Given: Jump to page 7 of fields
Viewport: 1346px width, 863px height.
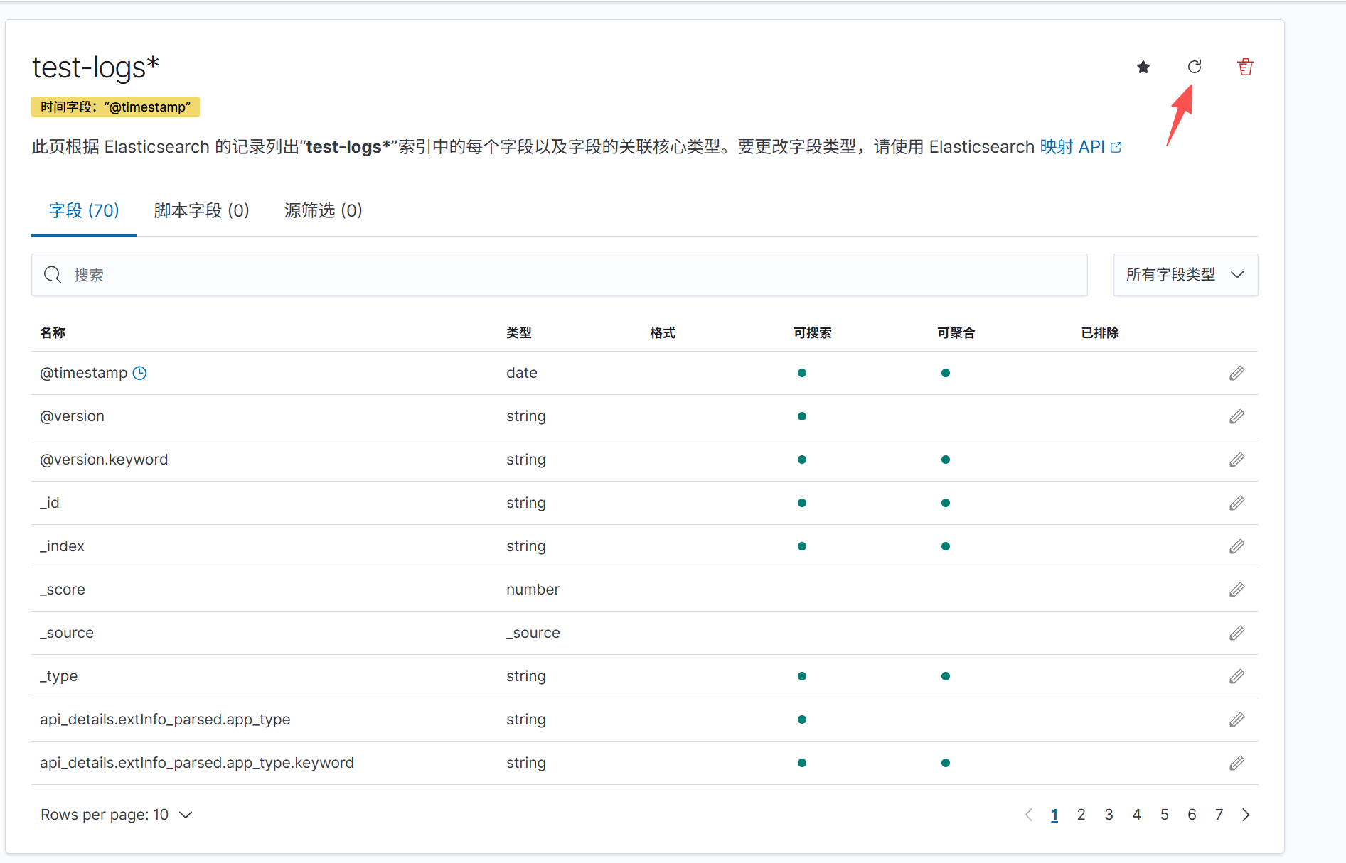Looking at the screenshot, I should tap(1219, 815).
